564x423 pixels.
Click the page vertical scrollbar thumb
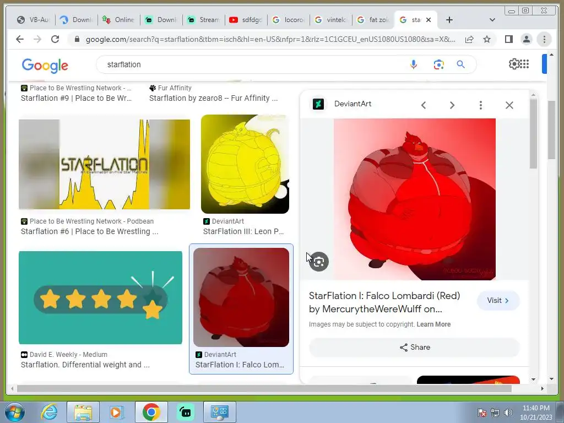pos(551,129)
